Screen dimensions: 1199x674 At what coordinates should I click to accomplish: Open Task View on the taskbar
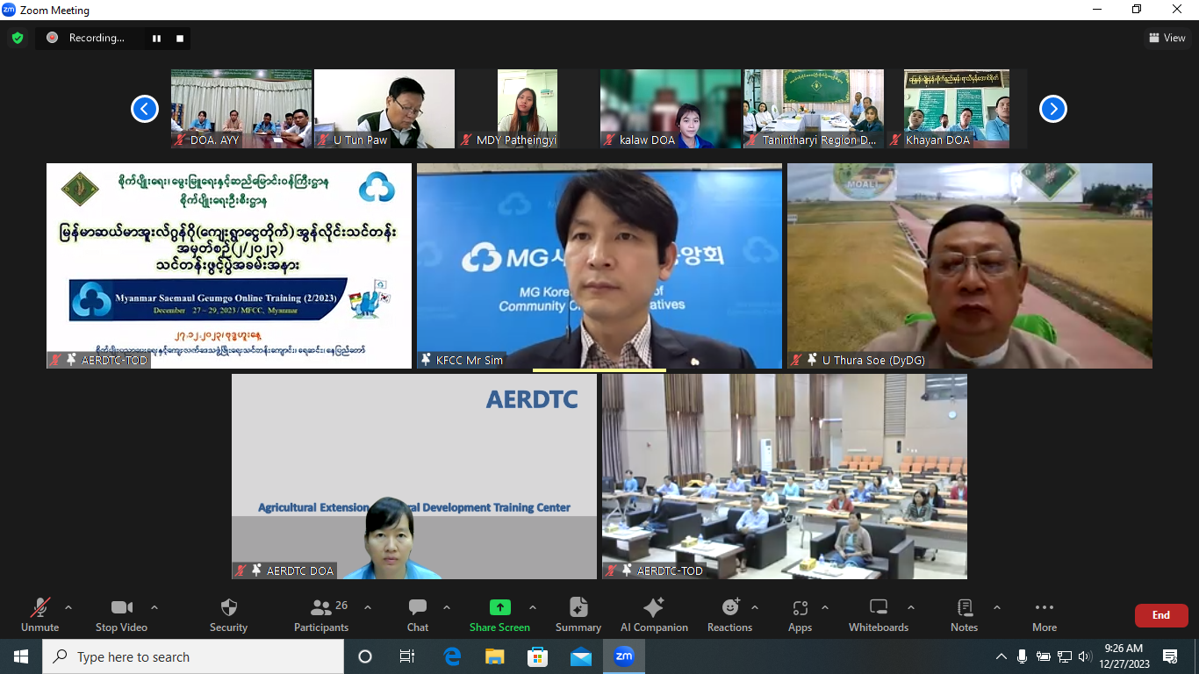click(407, 656)
